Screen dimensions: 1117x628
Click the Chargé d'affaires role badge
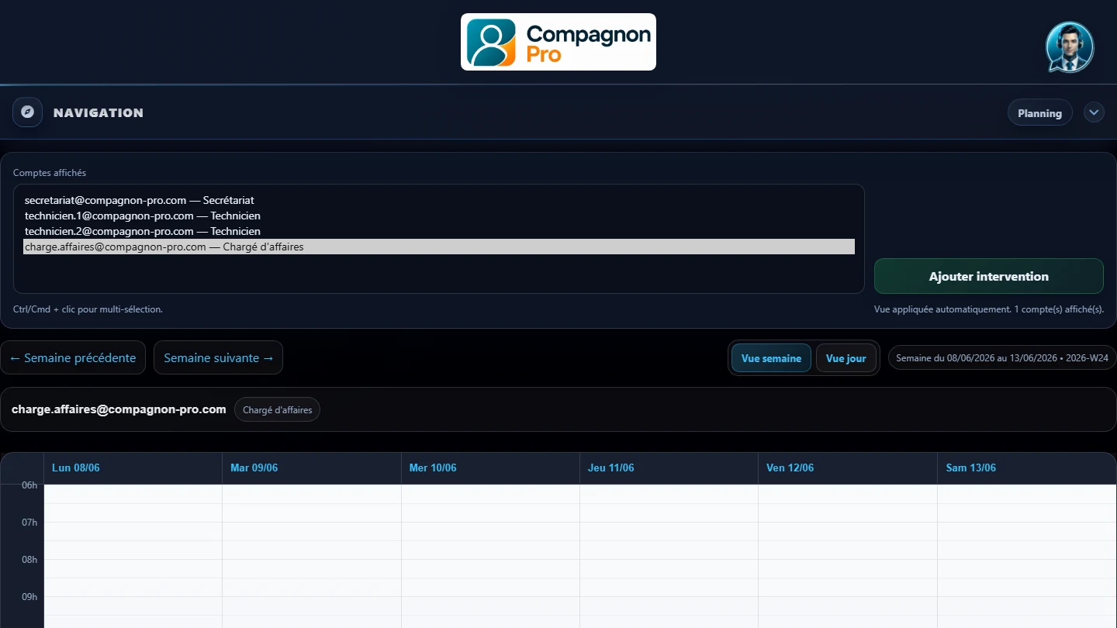(x=277, y=409)
